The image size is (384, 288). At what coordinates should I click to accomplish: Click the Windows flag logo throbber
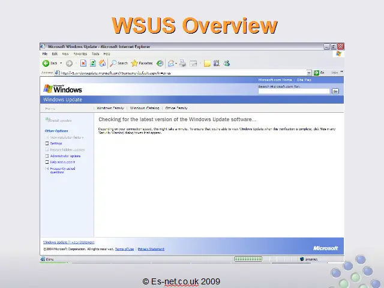click(338, 54)
